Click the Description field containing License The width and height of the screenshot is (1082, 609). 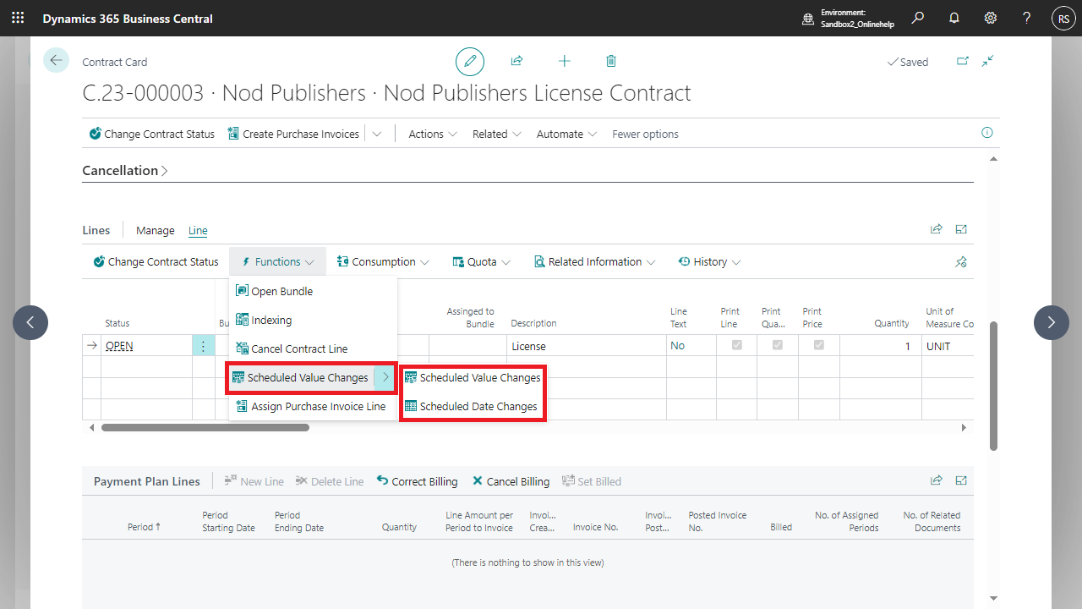pyautogui.click(x=586, y=346)
